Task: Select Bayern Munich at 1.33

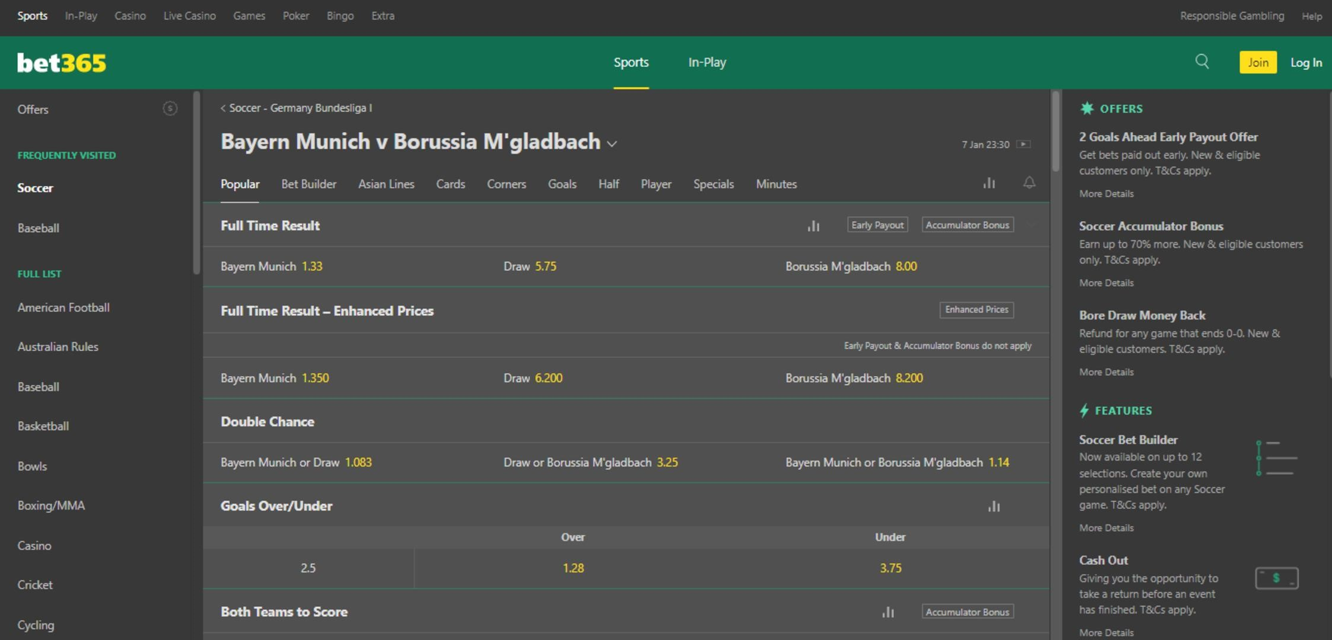Action: point(344,267)
